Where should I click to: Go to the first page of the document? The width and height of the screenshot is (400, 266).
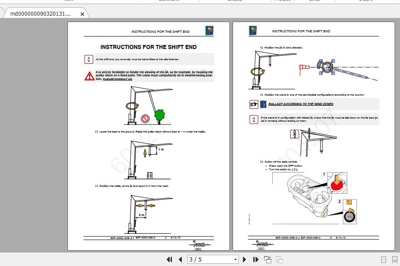tap(170, 259)
